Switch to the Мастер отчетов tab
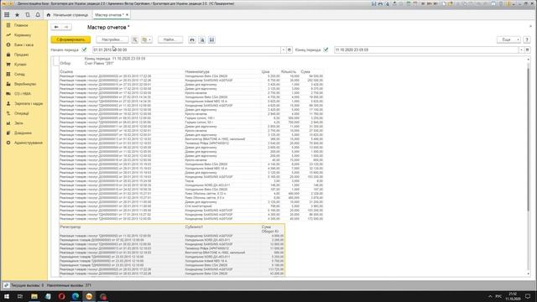This screenshot has width=537, height=302. coord(109,15)
